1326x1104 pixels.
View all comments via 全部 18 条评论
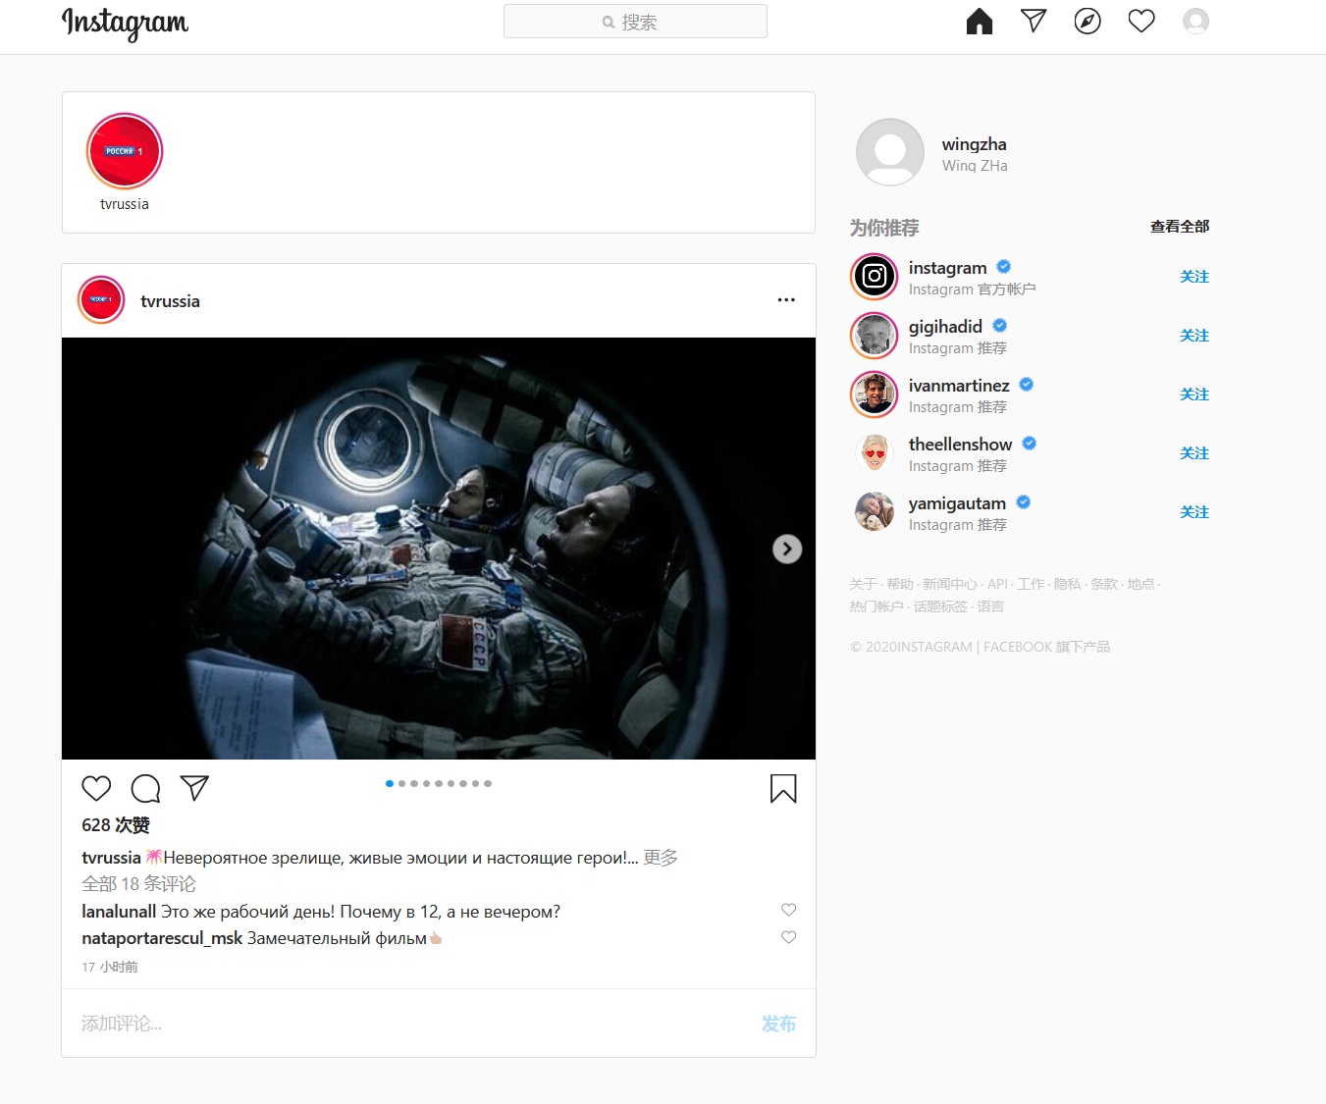pyautogui.click(x=138, y=884)
